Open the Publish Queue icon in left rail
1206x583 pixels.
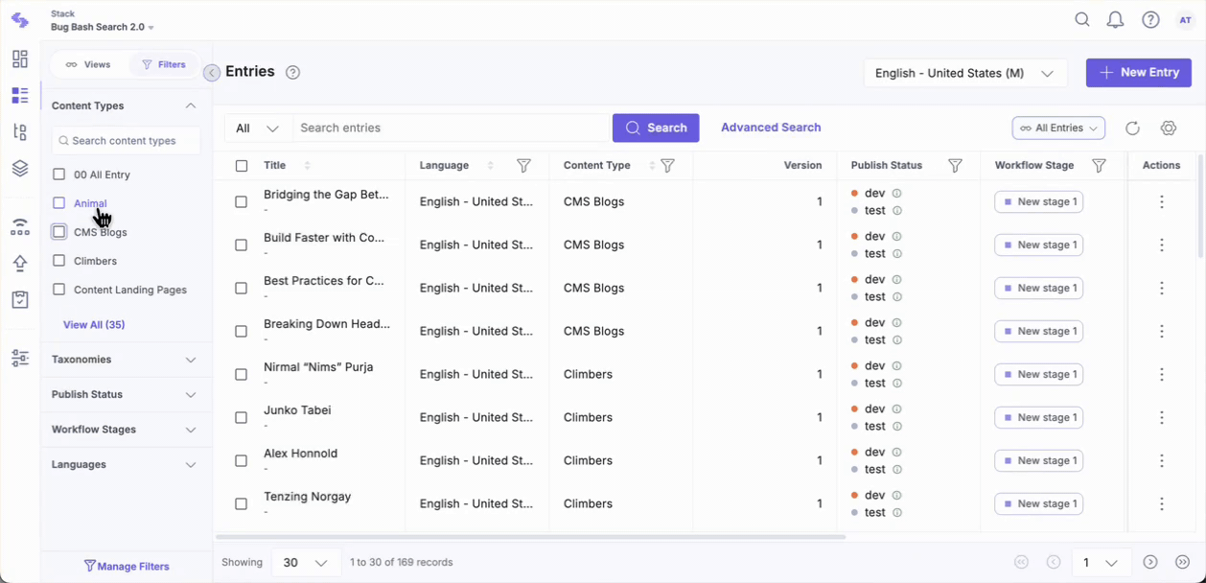point(20,227)
